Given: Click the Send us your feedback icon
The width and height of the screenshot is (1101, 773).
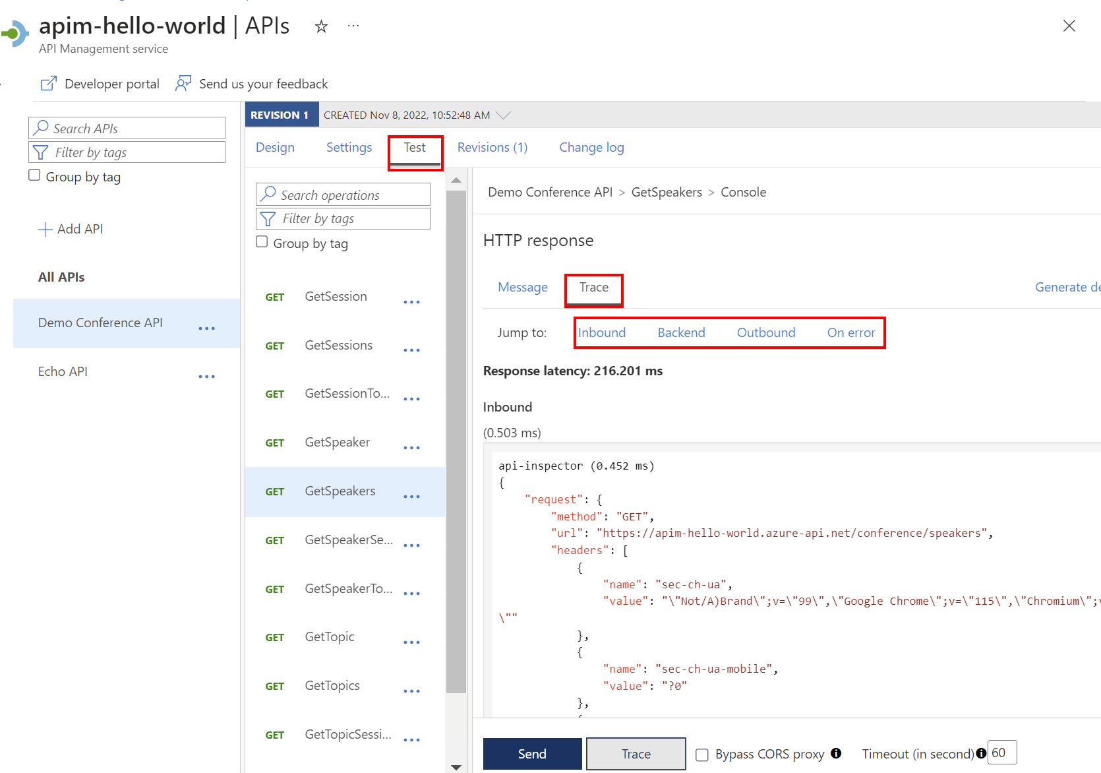Looking at the screenshot, I should click(x=183, y=83).
